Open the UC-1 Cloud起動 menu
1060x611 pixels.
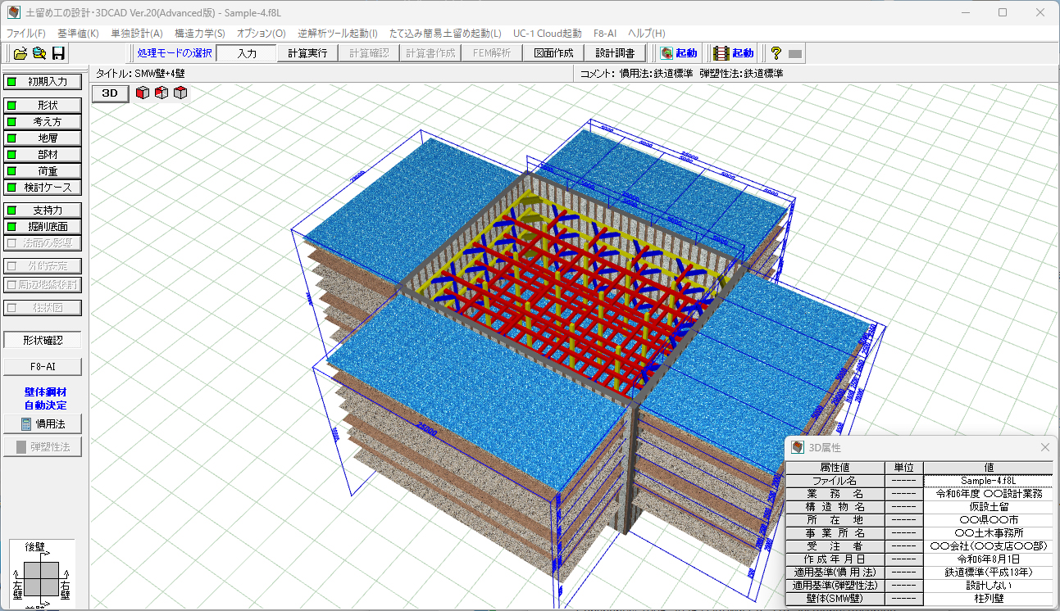click(x=548, y=34)
